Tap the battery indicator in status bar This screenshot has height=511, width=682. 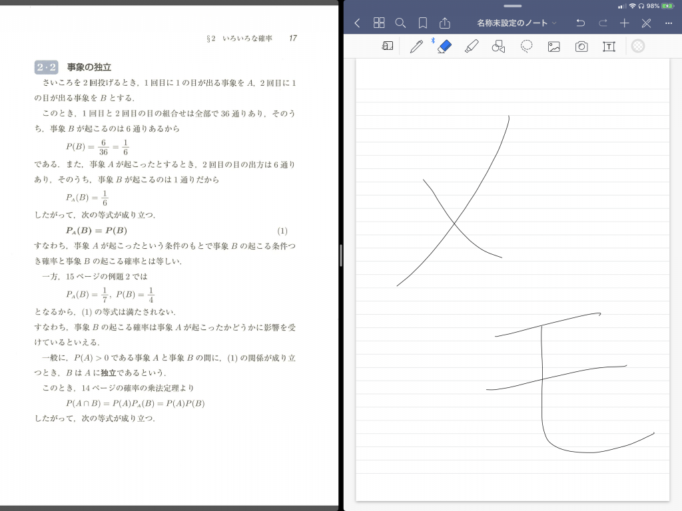(667, 6)
